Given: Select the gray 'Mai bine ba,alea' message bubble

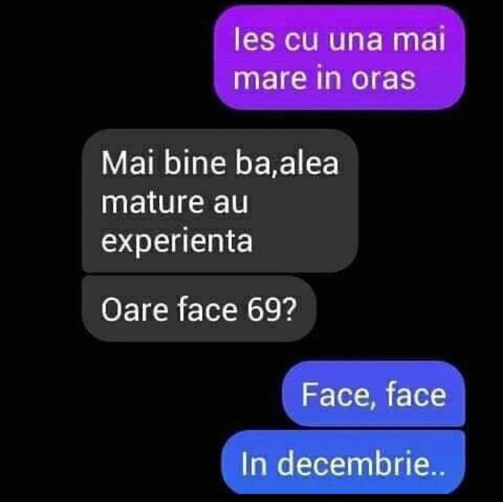Looking at the screenshot, I should 220,201.
